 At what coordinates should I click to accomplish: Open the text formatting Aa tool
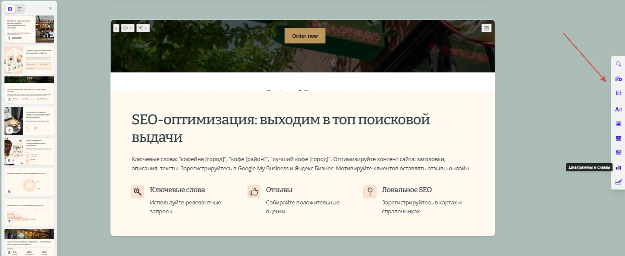tap(618, 109)
